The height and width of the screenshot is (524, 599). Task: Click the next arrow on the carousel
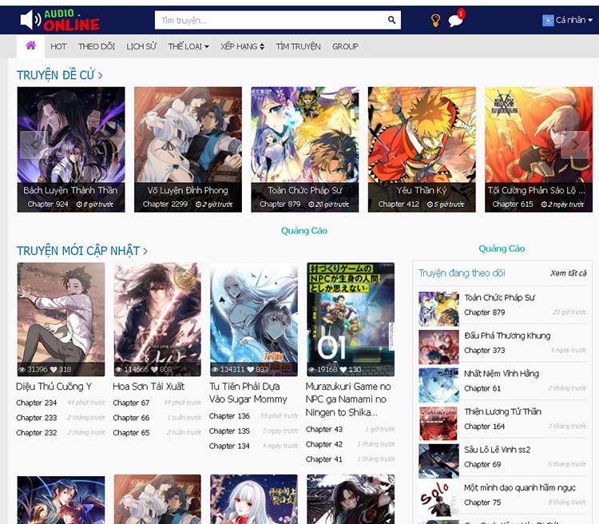click(575, 145)
